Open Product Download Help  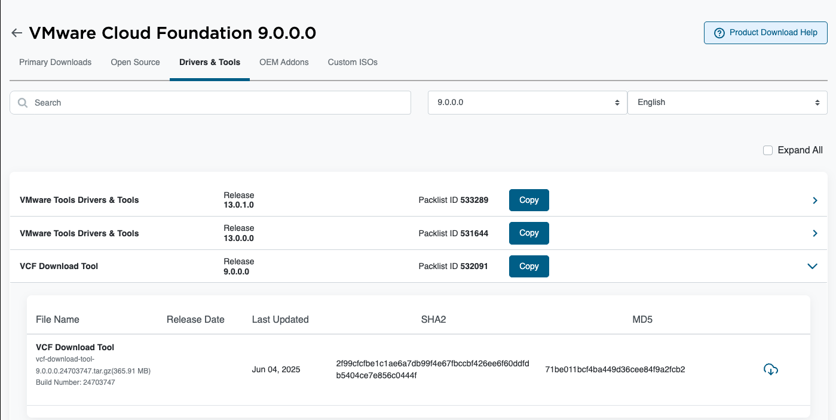(x=765, y=33)
